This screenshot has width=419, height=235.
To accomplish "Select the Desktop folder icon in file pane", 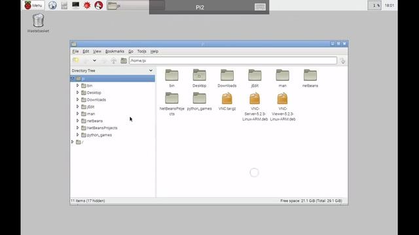I will point(199,75).
